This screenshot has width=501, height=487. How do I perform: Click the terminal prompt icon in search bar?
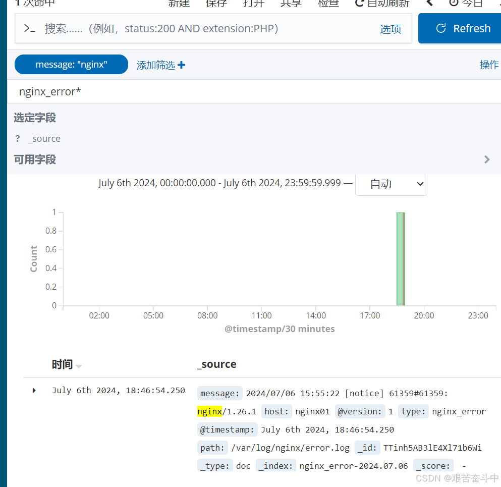click(29, 28)
